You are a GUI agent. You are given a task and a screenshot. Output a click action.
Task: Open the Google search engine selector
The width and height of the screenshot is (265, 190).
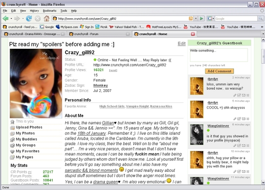pos(211,19)
